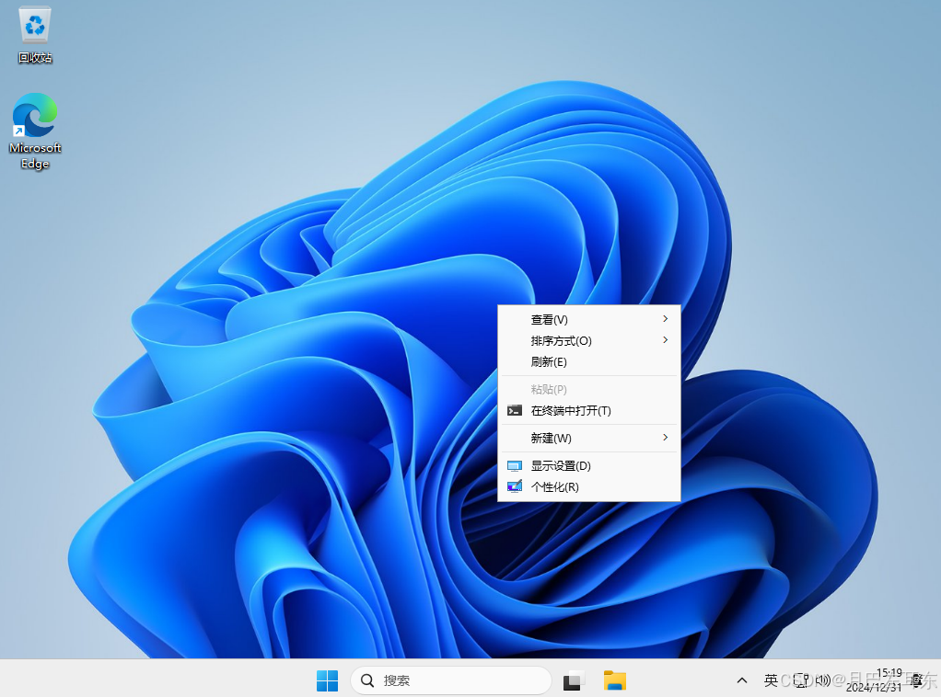This screenshot has width=941, height=697.
Task: Expand the 排序方式(O) submenu arrow
Action: coord(665,340)
